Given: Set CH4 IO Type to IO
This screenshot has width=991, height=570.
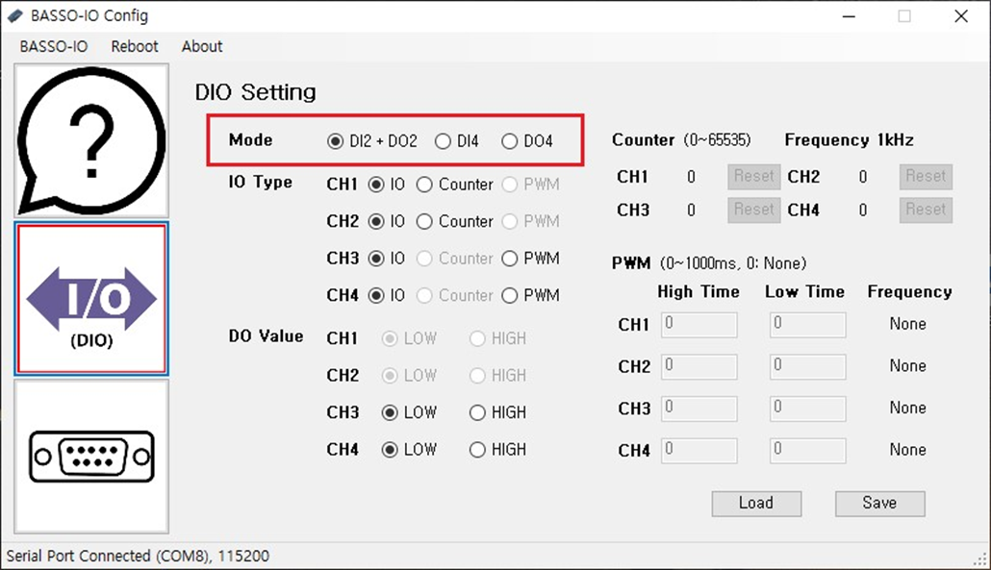Looking at the screenshot, I should click(386, 295).
